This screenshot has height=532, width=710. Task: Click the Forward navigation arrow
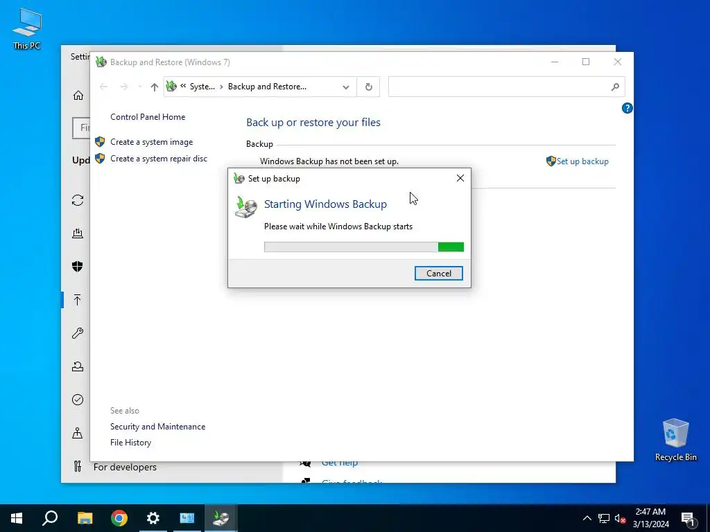123,87
